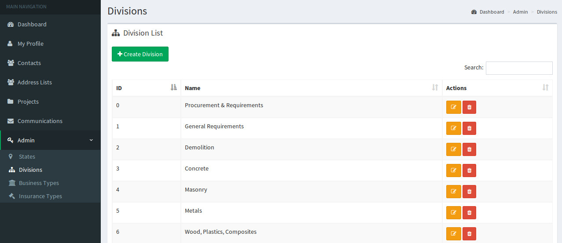Image resolution: width=562 pixels, height=243 pixels.
Task: Edit the Procurement & Requirements division
Action: (453, 107)
